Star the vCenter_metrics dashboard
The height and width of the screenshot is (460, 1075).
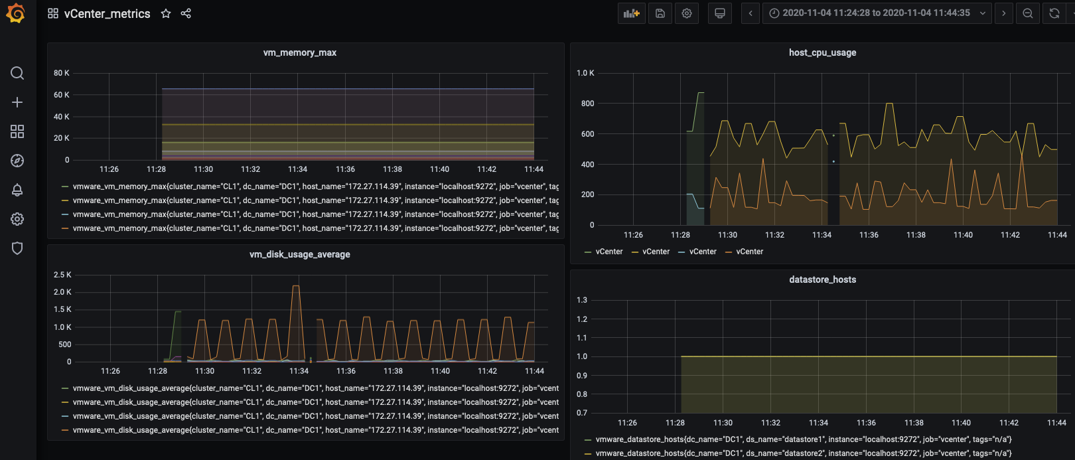pos(166,13)
